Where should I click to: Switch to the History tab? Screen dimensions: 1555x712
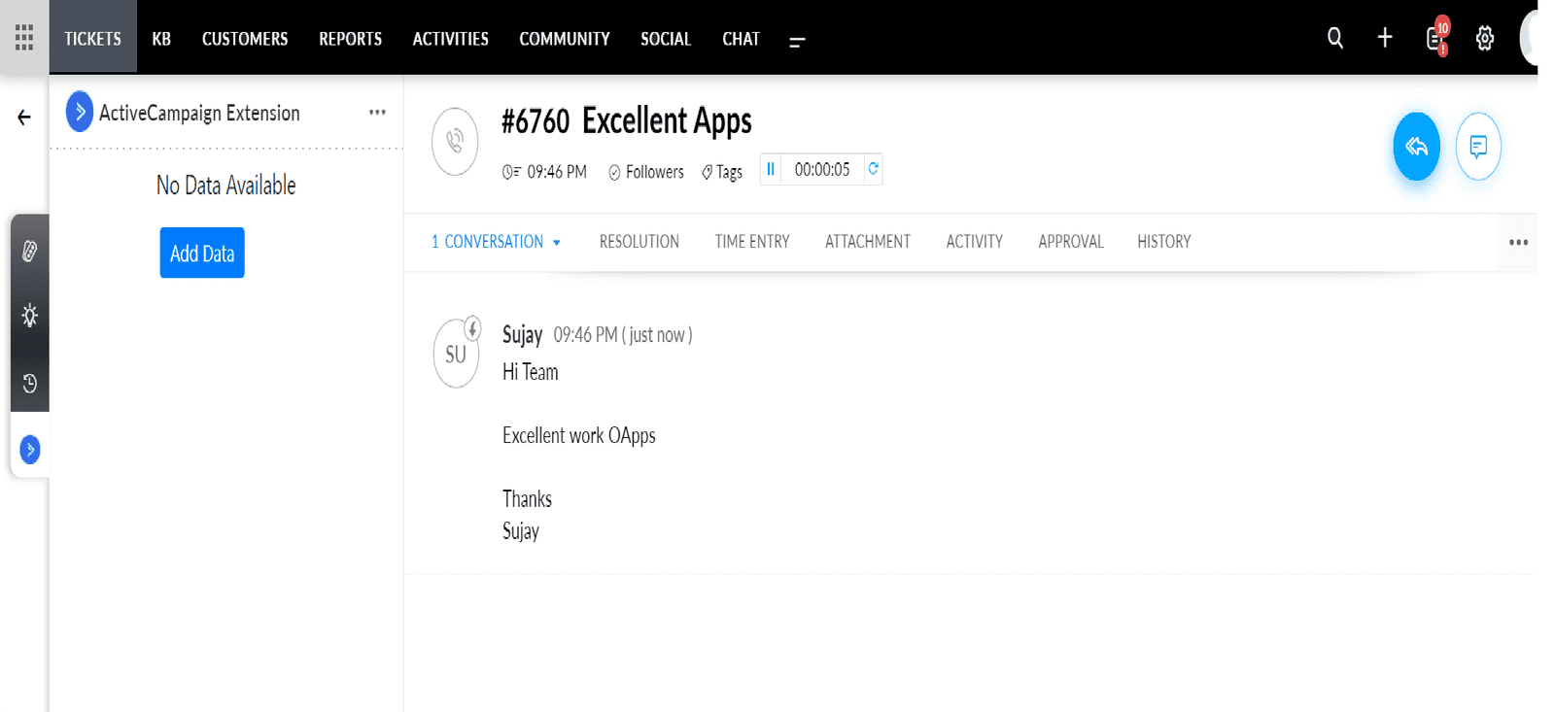pos(1164,242)
